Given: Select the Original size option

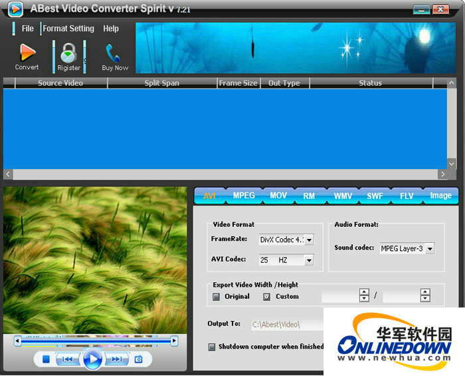Looking at the screenshot, I should 216,296.
